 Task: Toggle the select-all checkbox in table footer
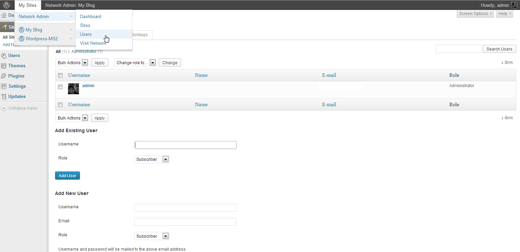point(61,105)
